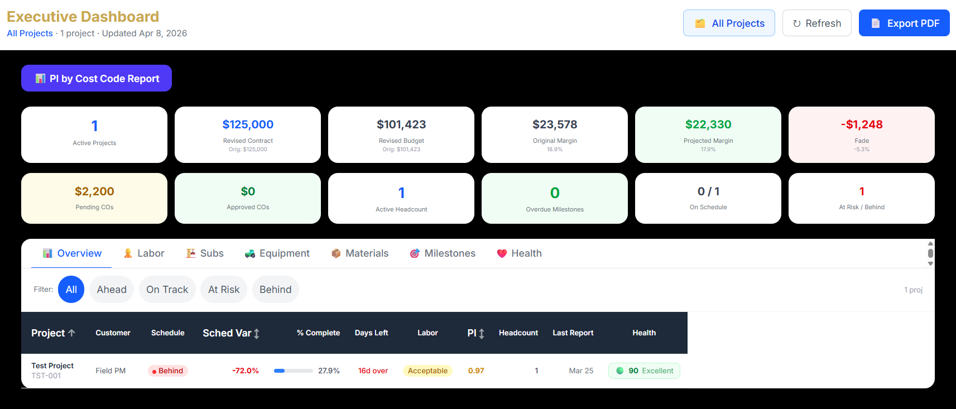The width and height of the screenshot is (956, 409).
Task: Click the -$1,248 Fade card
Action: pos(862,134)
